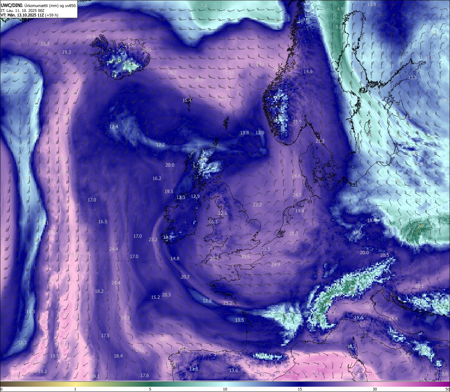The height and width of the screenshot is (392, 450).
Task: Click the 7.2 value at the top
Action: pyautogui.click(x=204, y=5)
